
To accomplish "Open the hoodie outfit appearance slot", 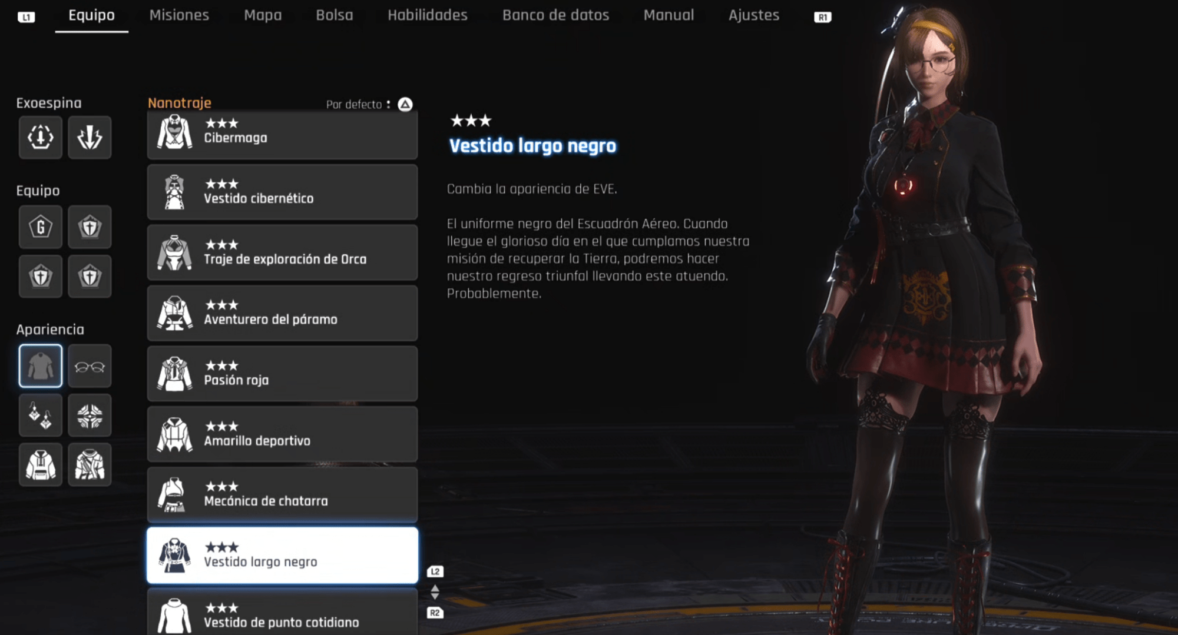I will coord(41,465).
